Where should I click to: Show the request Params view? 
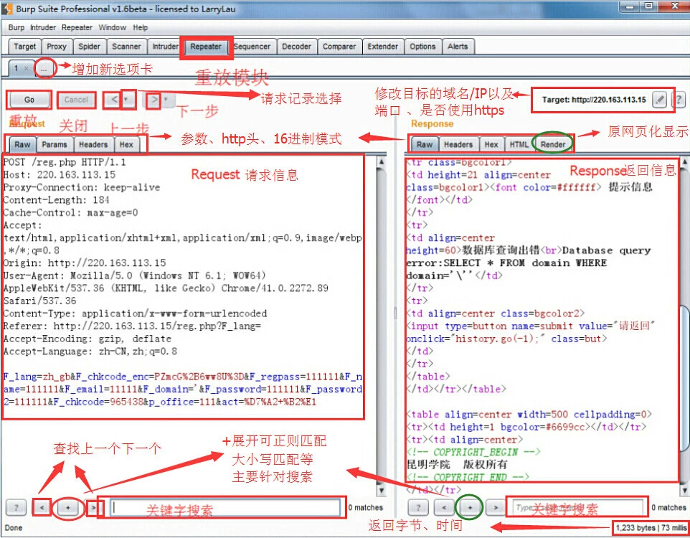(x=55, y=144)
